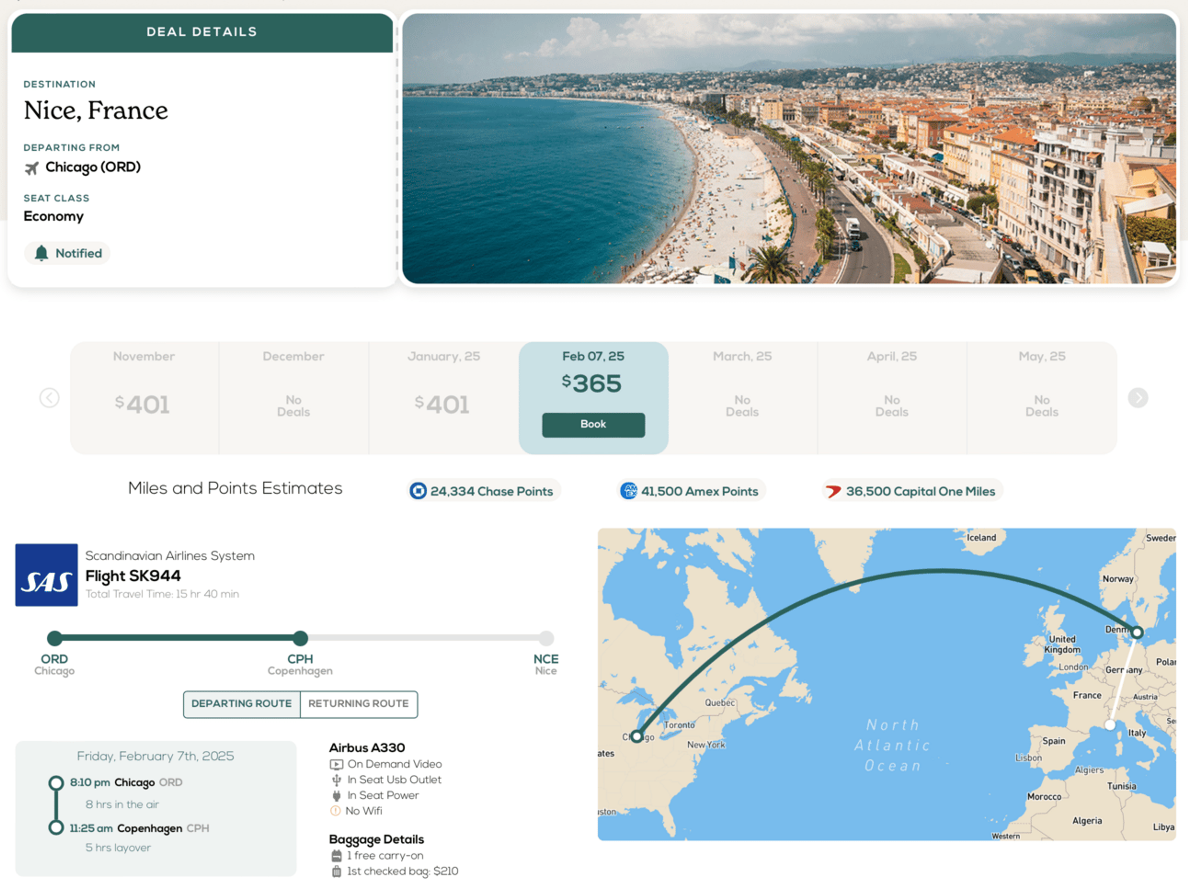1188x886 pixels.
Task: Click the Baggage Details heading
Action: click(x=376, y=839)
